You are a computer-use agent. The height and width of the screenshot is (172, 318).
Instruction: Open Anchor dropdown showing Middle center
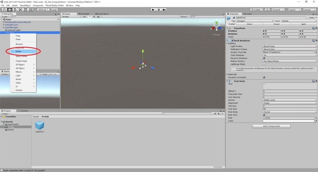[290, 100]
